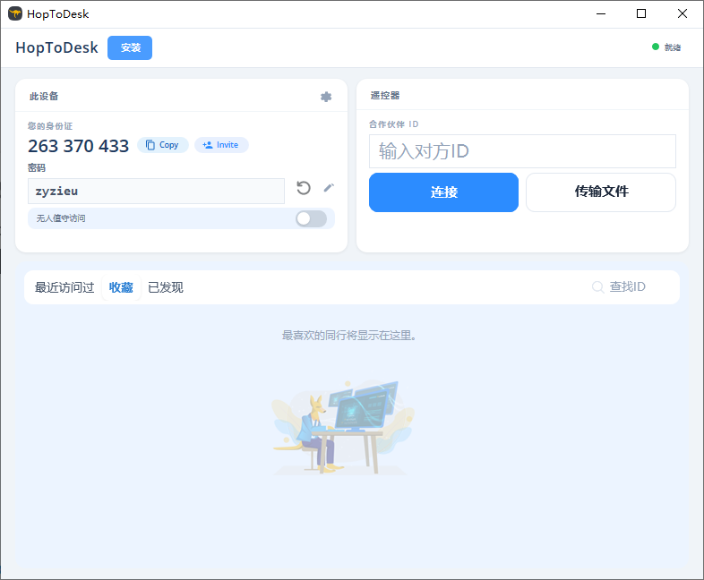Click the HopToDesk logo in title bar

[15, 13]
